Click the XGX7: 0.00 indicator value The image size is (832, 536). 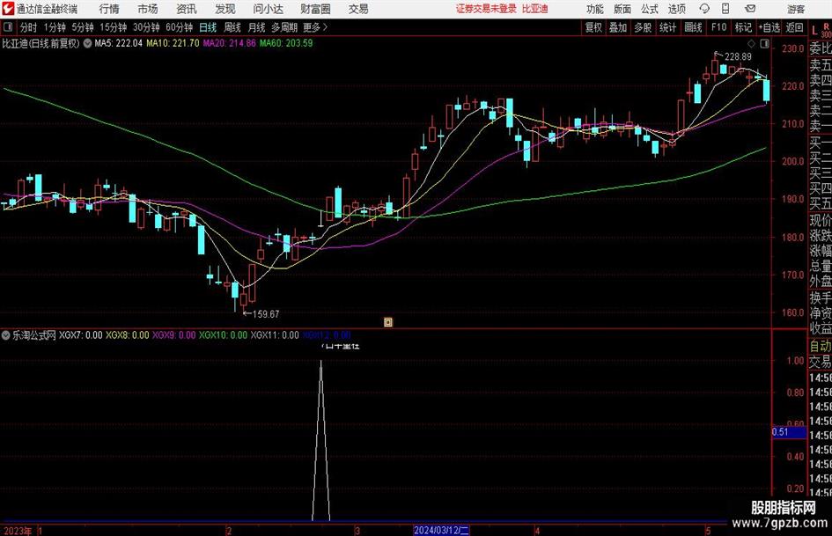pos(81,335)
